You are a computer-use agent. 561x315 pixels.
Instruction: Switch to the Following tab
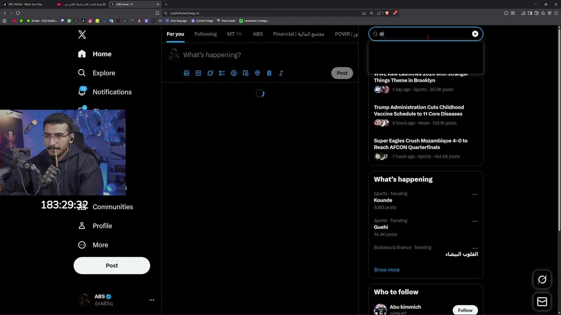coord(206,34)
